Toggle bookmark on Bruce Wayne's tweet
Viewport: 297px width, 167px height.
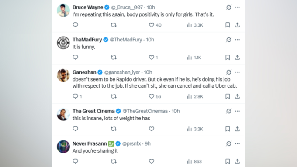pyautogui.click(x=228, y=25)
